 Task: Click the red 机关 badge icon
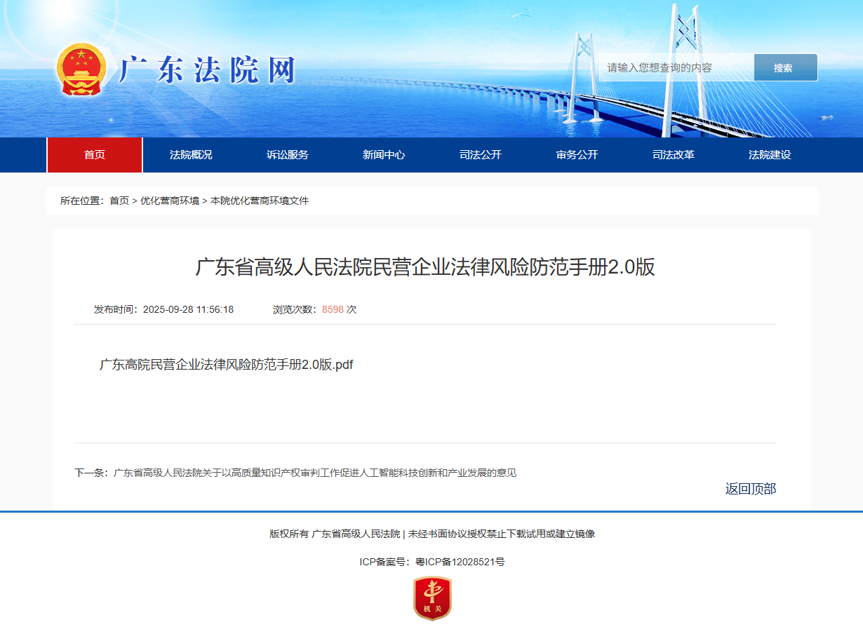coord(431,598)
